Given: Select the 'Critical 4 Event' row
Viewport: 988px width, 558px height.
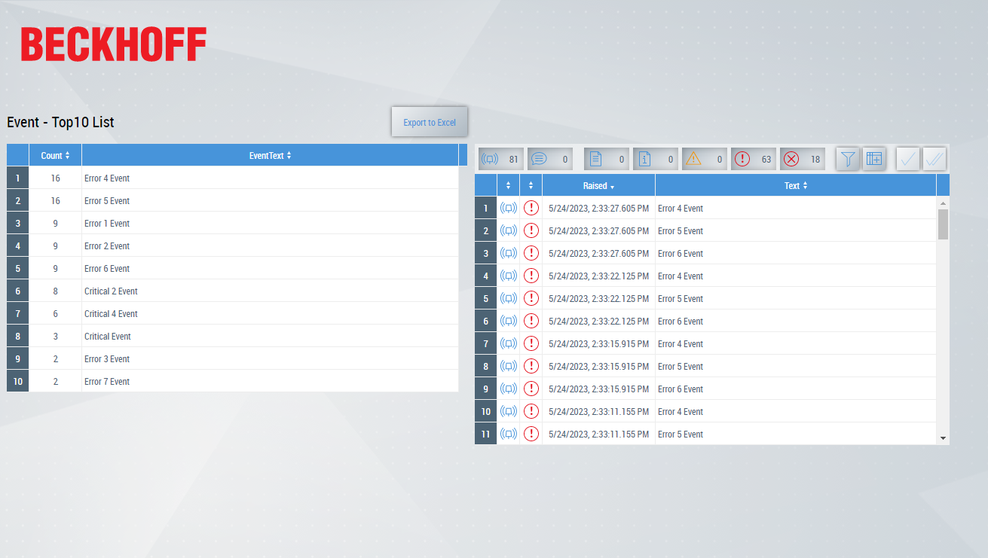Looking at the screenshot, I should [x=232, y=313].
